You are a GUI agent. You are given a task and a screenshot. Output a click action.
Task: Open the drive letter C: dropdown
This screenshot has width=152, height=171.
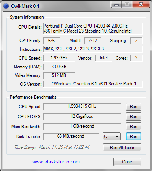[x=112, y=137]
